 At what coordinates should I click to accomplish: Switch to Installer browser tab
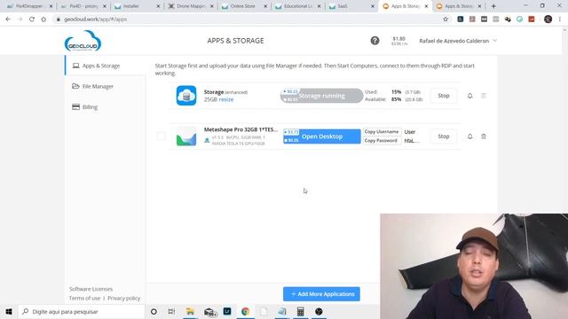[136, 6]
